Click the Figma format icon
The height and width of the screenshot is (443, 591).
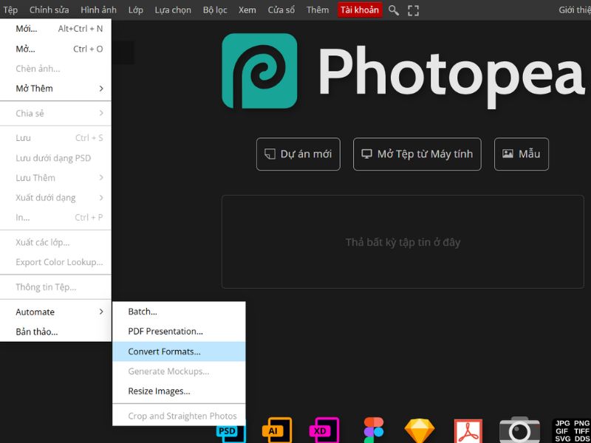(x=374, y=430)
